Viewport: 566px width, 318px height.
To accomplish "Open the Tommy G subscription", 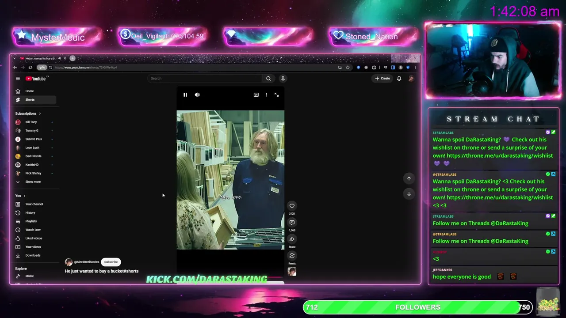I will [34, 131].
